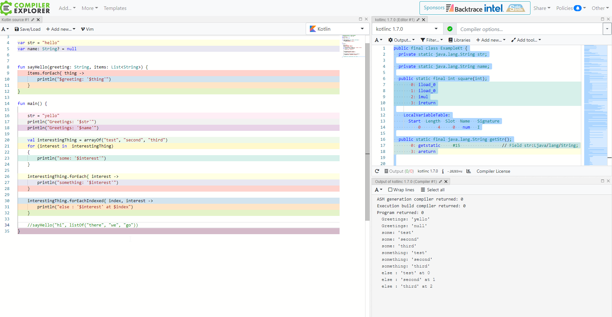The image size is (612, 317).
Task: Click the assembly output minimap
Action: click(596, 105)
